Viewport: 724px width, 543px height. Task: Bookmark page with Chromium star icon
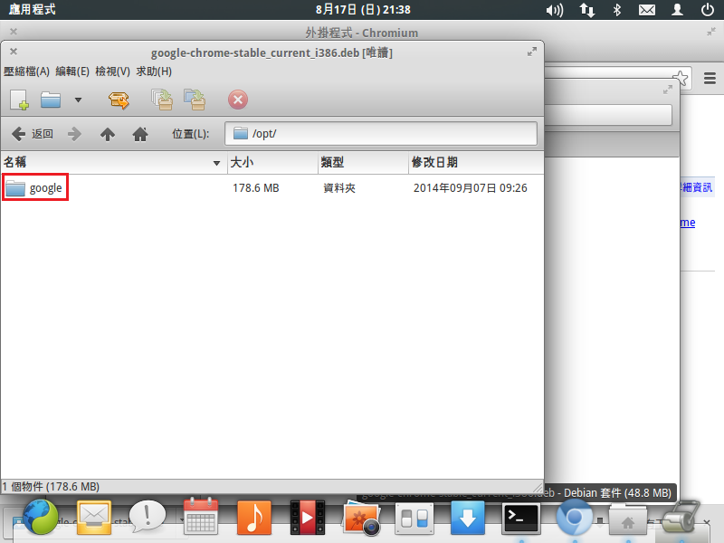point(681,78)
